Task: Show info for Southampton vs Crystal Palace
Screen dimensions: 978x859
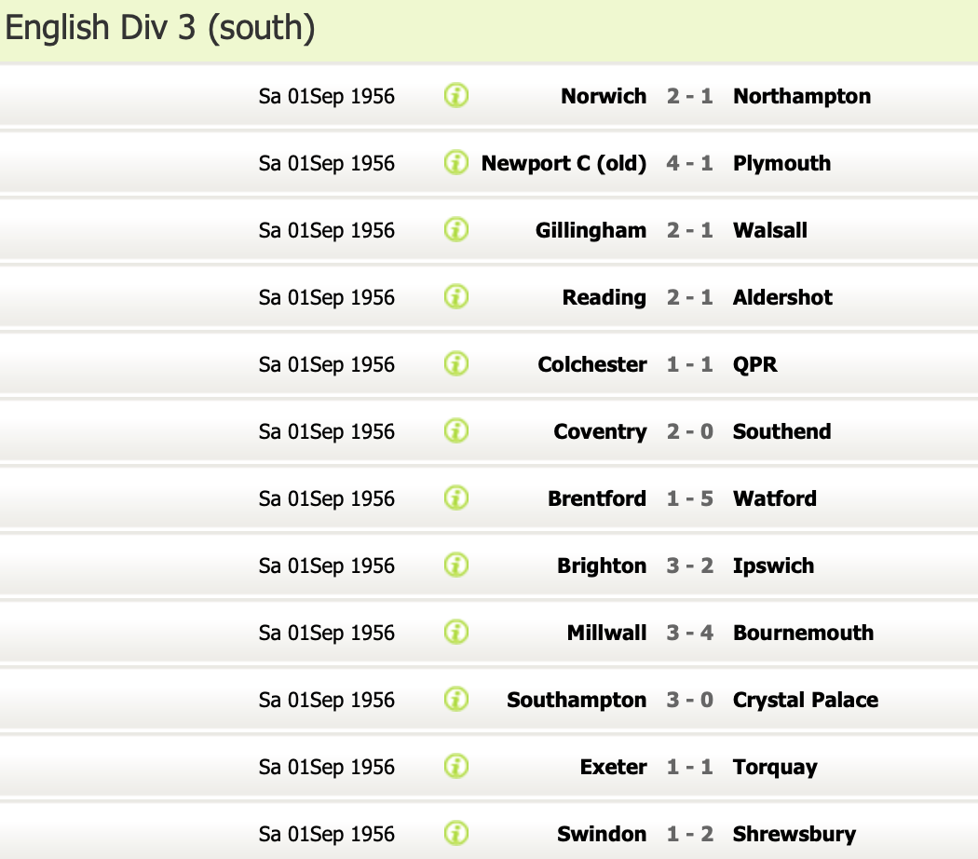Action: [x=456, y=700]
